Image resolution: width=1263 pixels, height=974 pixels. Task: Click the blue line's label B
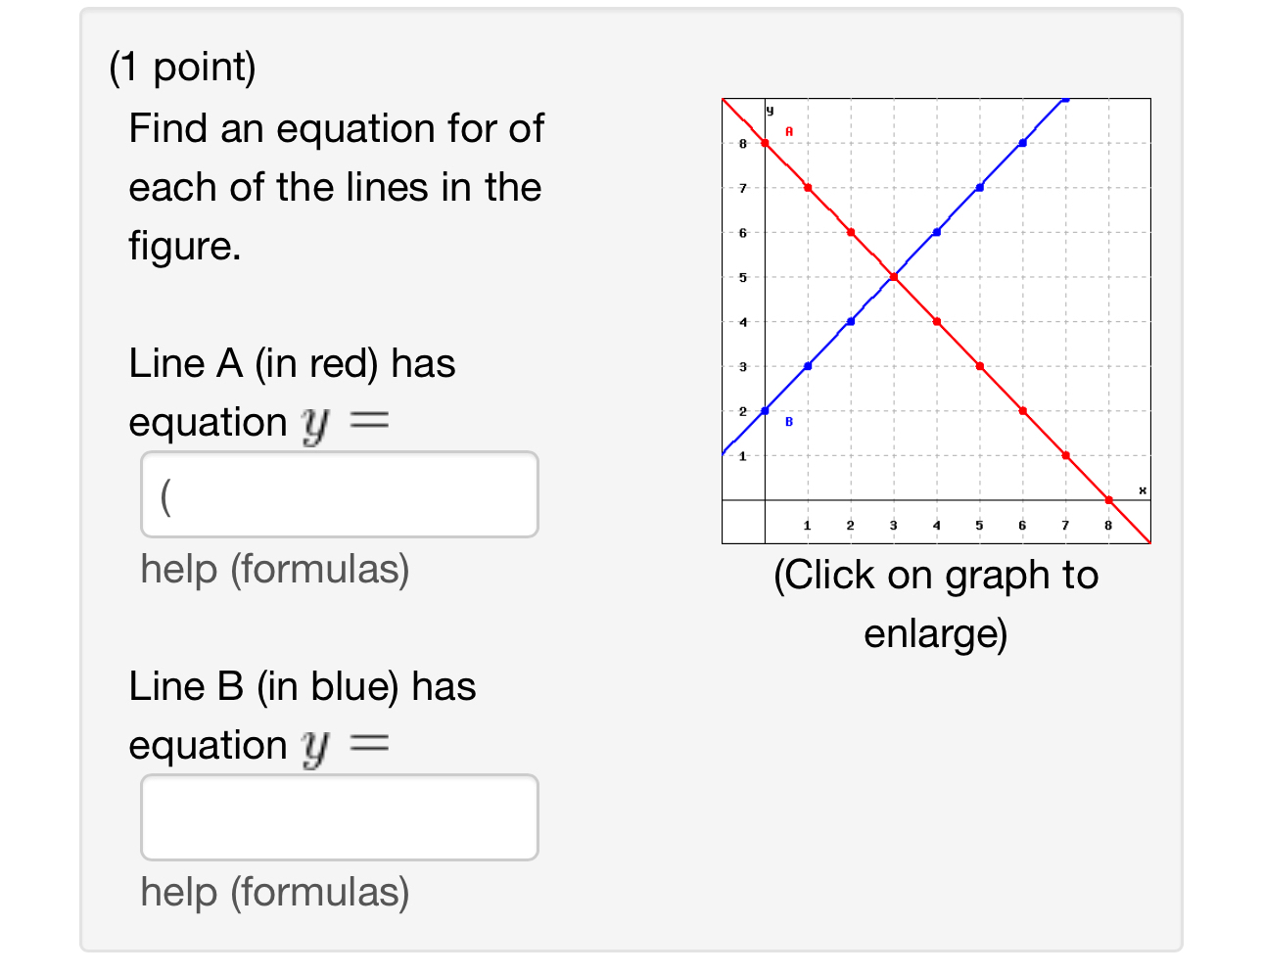[x=789, y=421]
